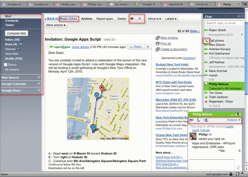The height and width of the screenshot is (177, 248).
Task: Toggle the star next to the sender
Action: click(48, 47)
